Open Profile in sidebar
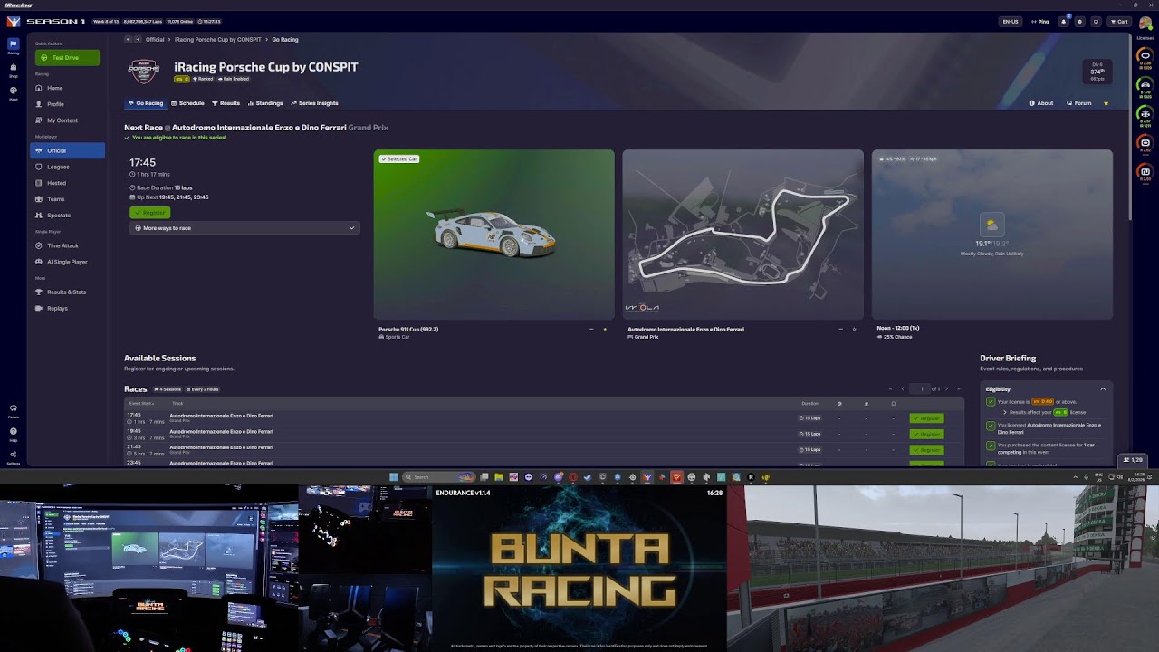Image resolution: width=1159 pixels, height=652 pixels. (68, 104)
